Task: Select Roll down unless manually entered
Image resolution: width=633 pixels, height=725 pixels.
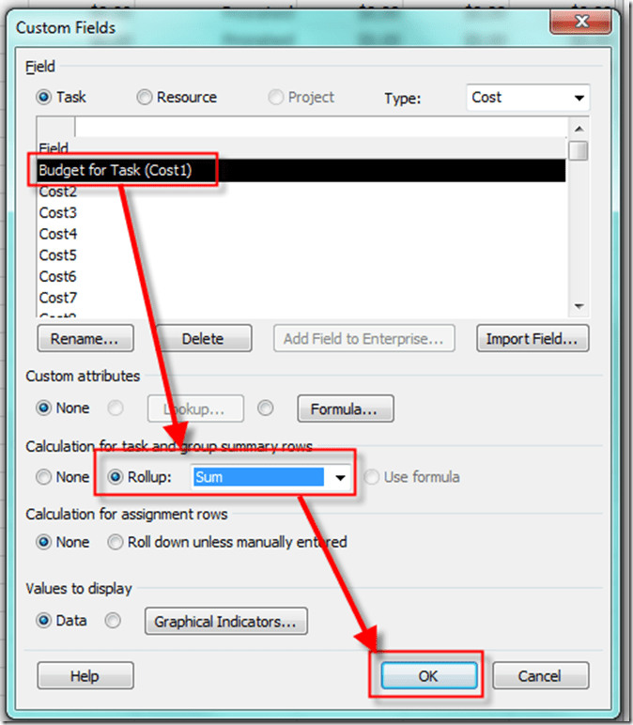Action: point(116,542)
